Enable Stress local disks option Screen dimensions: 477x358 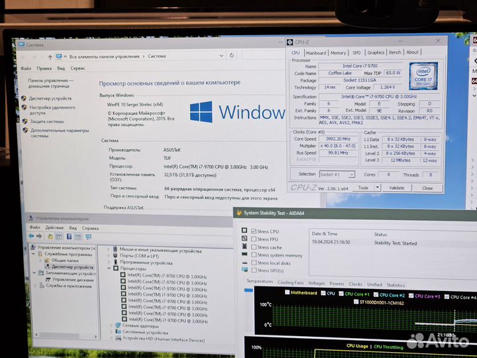[254, 263]
